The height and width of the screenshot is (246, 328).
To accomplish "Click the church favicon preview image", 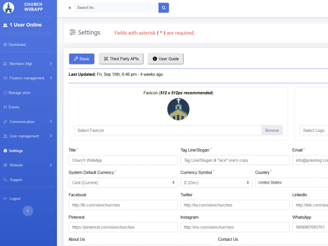I will tap(178, 109).
